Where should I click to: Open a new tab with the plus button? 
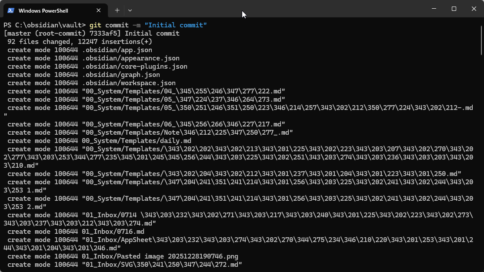(x=117, y=10)
